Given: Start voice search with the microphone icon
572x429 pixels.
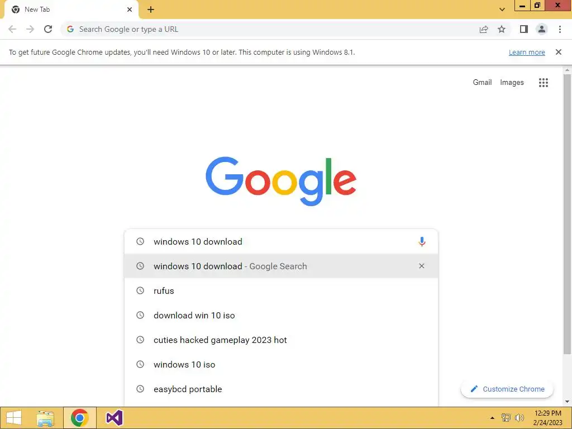Looking at the screenshot, I should [x=422, y=241].
